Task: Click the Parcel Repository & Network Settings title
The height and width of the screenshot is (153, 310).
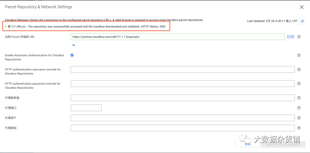Action: click(39, 7)
